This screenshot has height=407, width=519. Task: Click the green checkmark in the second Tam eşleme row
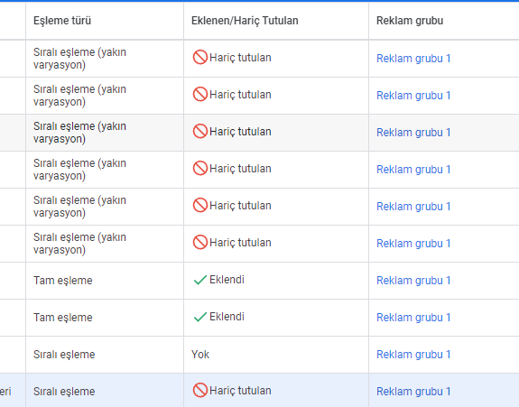(200, 317)
